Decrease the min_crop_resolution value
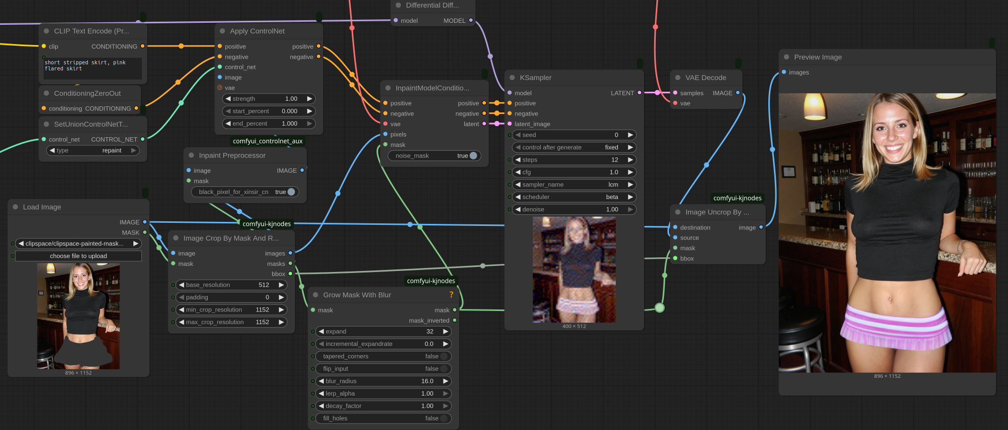Image resolution: width=1008 pixels, height=430 pixels. [181, 310]
